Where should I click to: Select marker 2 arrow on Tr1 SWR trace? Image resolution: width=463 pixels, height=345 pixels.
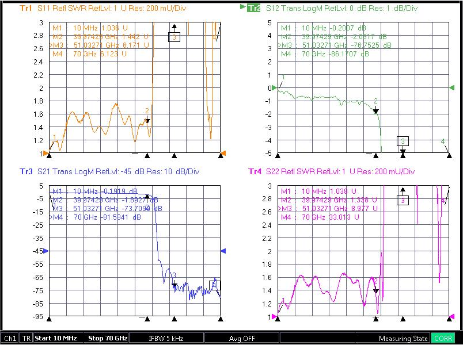(147, 120)
